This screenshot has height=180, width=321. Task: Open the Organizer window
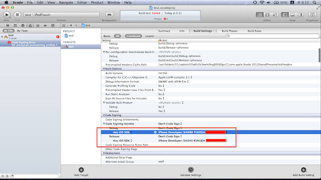pos(312,14)
